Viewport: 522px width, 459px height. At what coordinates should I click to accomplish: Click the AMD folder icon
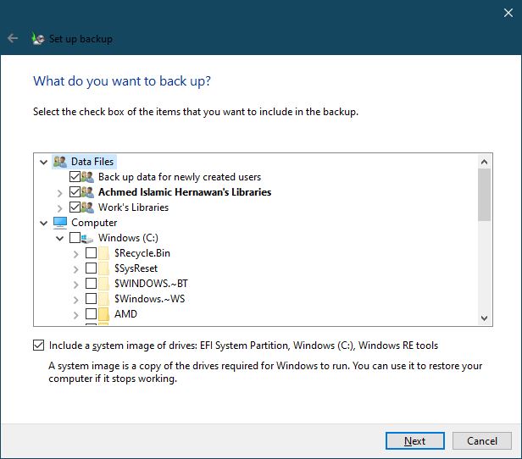pos(105,314)
